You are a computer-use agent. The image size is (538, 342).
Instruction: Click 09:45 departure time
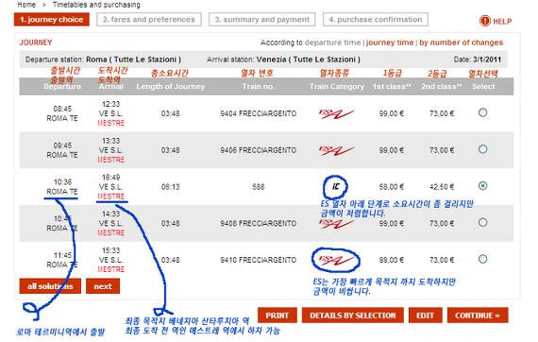point(62,145)
